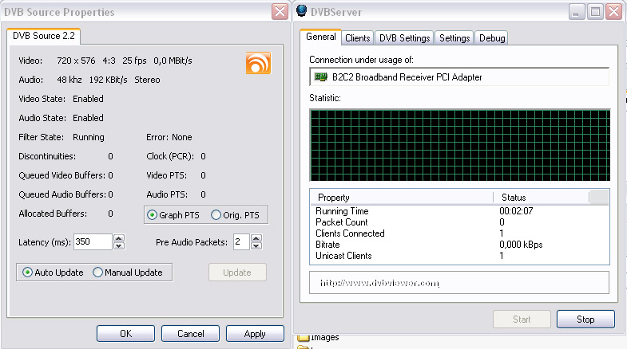Viewport: 627px width, 349px height.
Task: Select the Running Time row
Action: pos(459,211)
